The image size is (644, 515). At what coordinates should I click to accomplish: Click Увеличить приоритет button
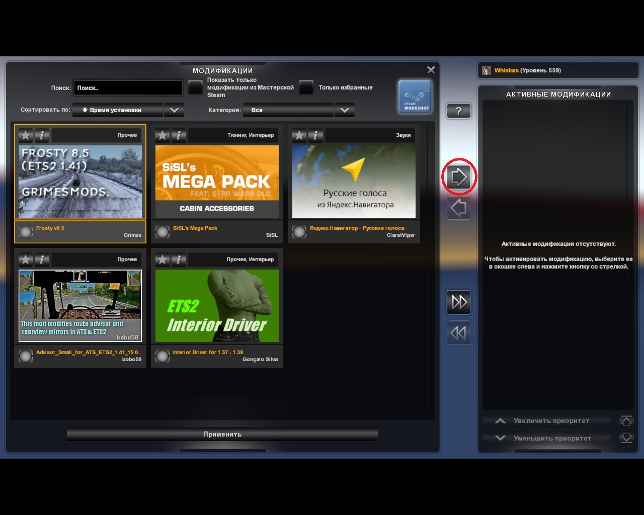pos(546,420)
